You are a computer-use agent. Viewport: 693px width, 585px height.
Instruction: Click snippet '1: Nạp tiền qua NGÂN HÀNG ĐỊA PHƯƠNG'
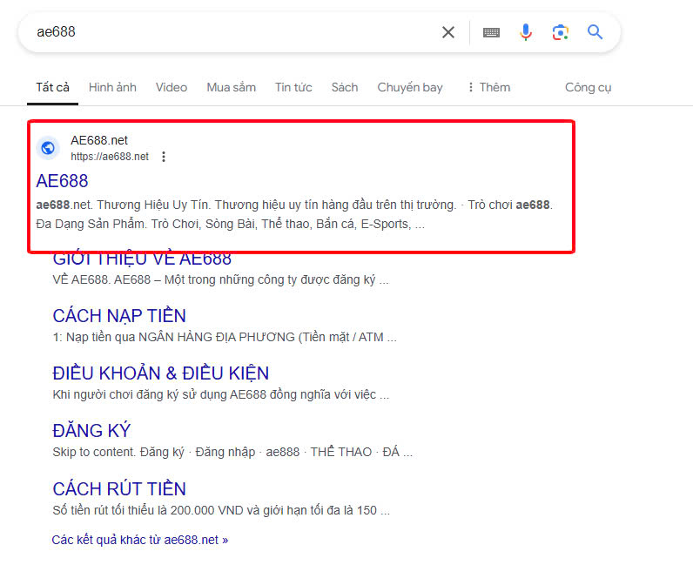(x=225, y=337)
